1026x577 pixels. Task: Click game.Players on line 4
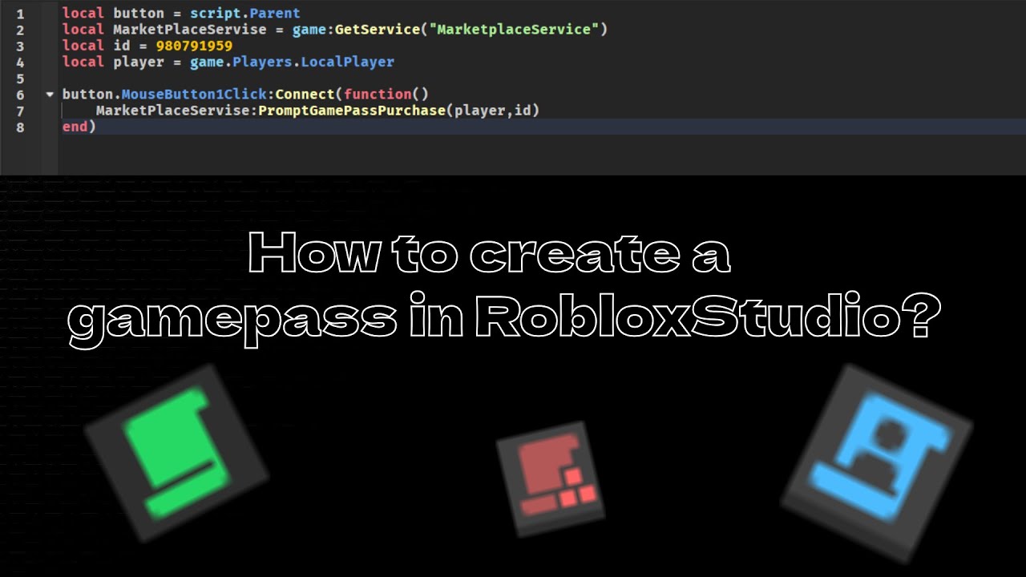[241, 62]
